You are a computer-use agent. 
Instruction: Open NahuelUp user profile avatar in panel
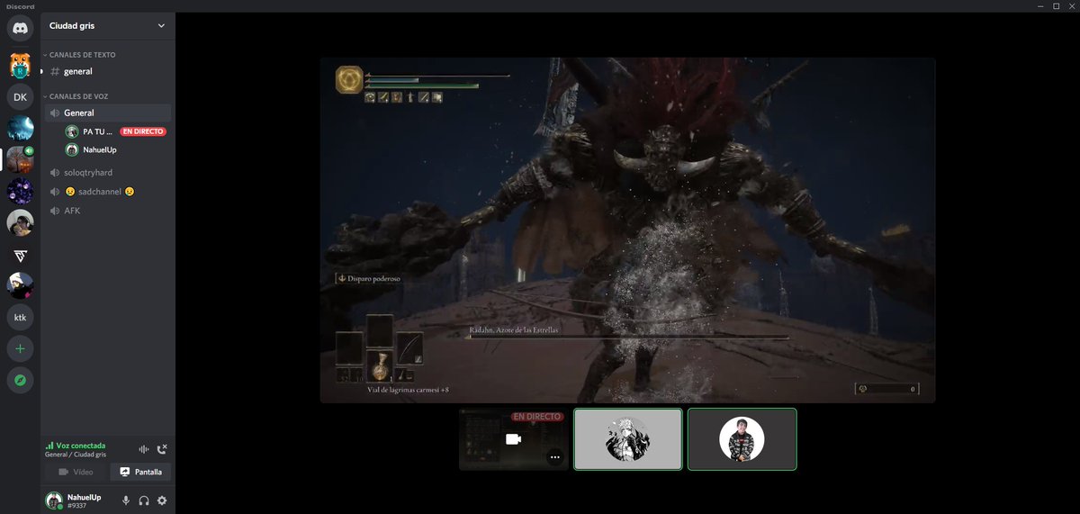[x=54, y=500]
